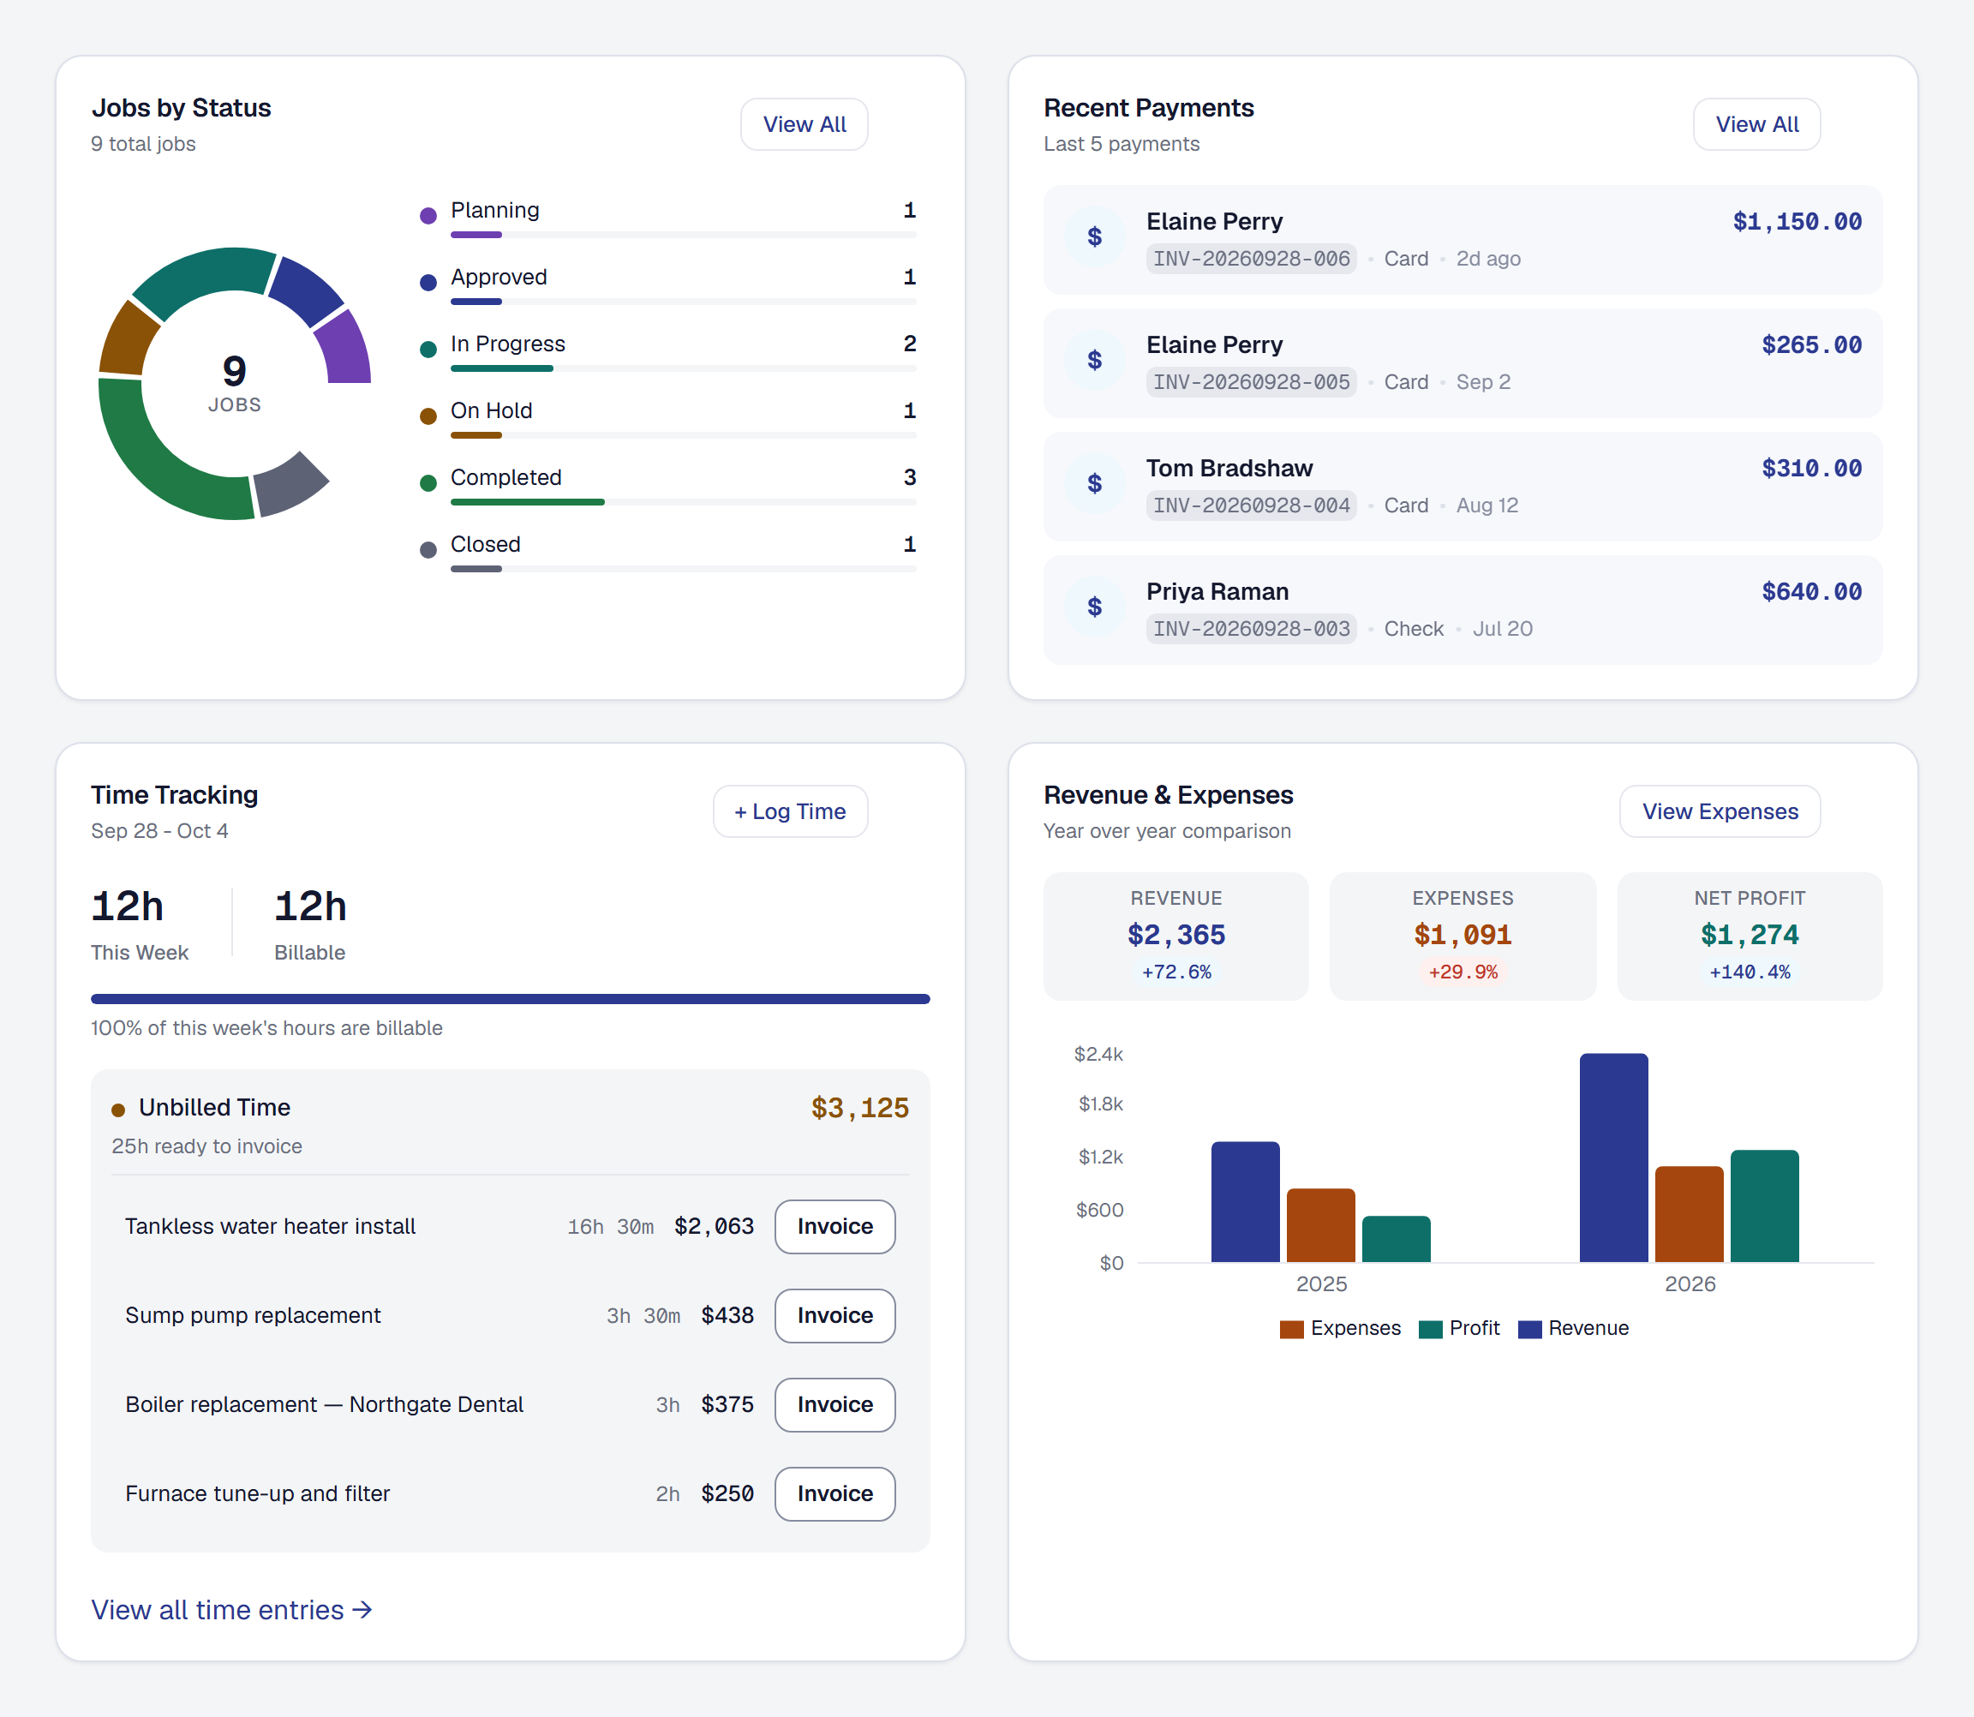Invoice the Sump pump replacement

[834, 1315]
